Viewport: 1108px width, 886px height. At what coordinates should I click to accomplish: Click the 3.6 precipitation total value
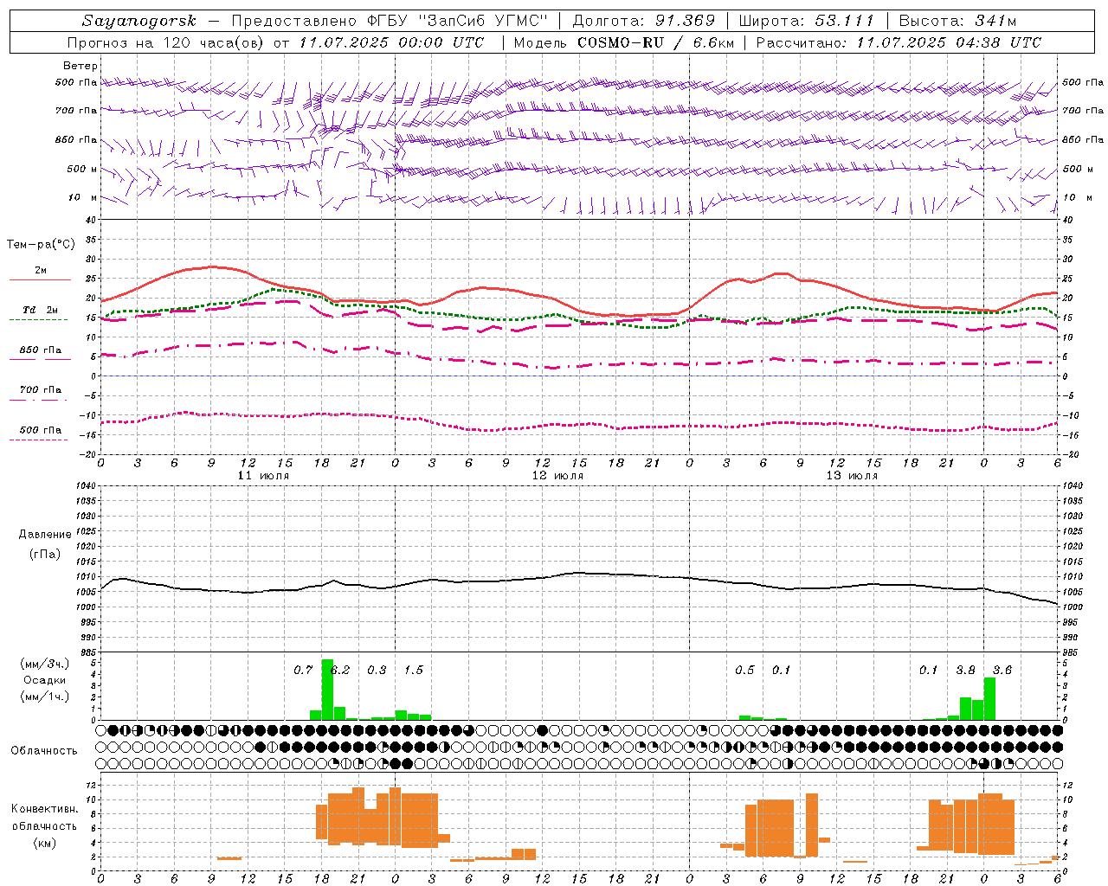coord(1002,671)
